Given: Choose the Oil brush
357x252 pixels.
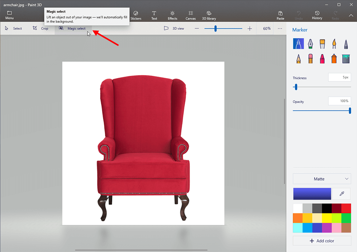Looking at the screenshot, I should tap(322, 43).
